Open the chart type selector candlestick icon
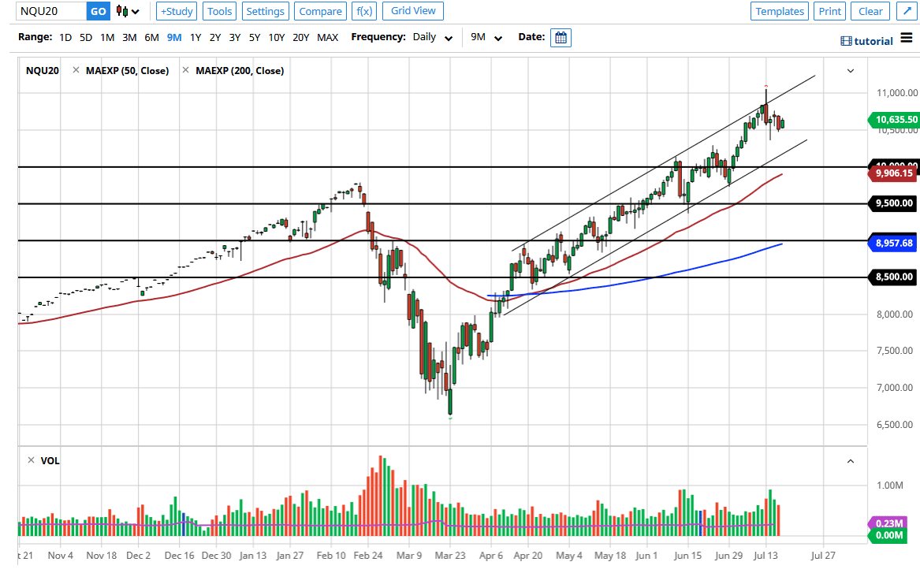The width and height of the screenshot is (920, 573). pyautogui.click(x=122, y=11)
